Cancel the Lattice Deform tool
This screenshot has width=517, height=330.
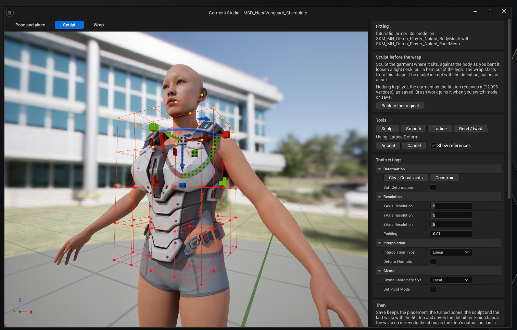pos(414,145)
